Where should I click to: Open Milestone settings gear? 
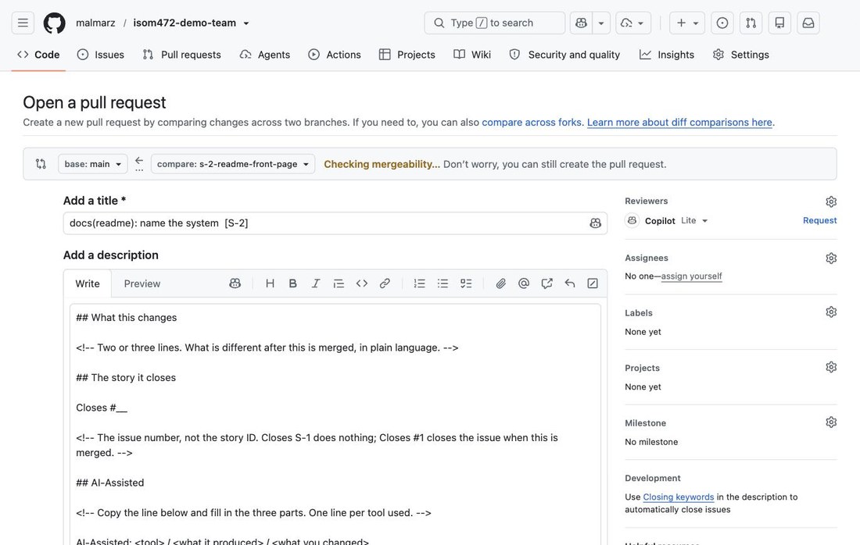click(831, 422)
